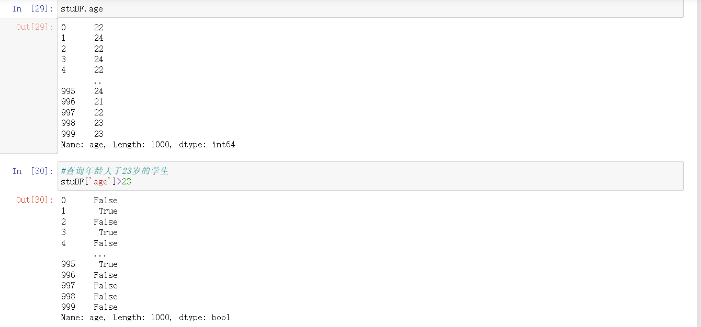
Task: Click True value for row 995
Action: point(108,264)
